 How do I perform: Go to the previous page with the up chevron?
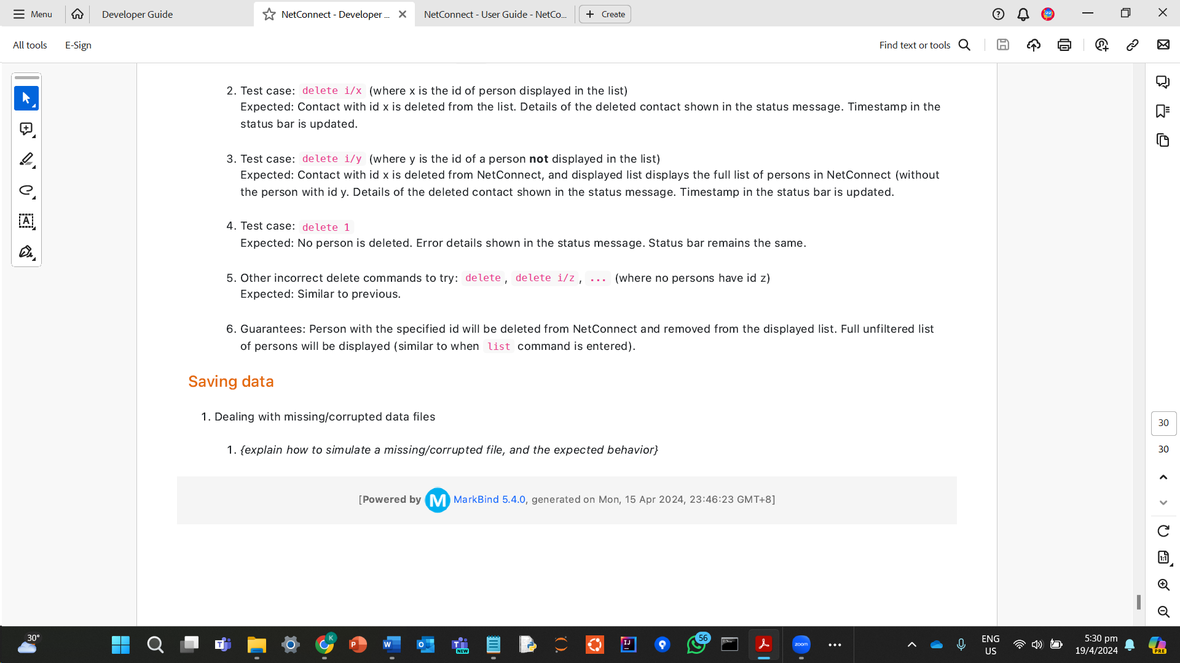point(1163,477)
